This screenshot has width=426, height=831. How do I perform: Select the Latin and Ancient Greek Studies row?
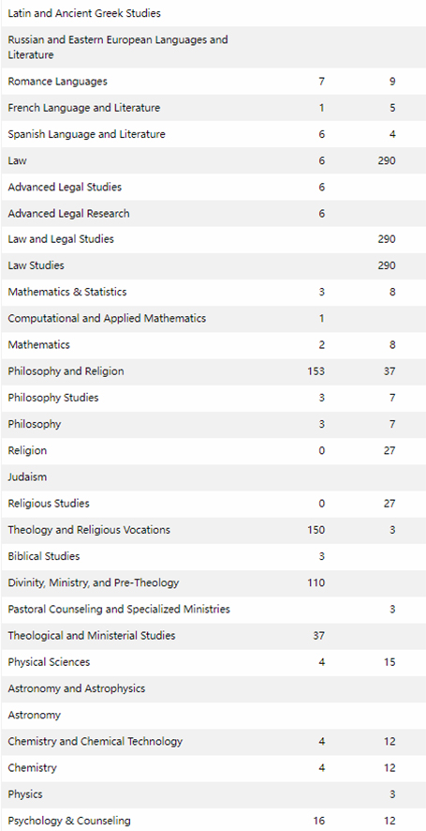tap(213, 14)
